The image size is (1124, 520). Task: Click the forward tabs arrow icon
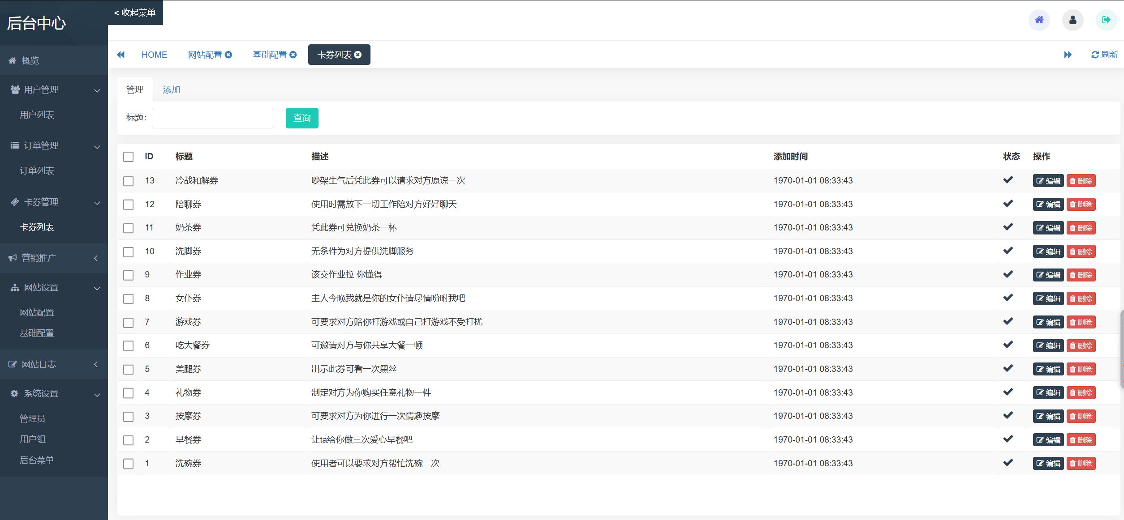1068,55
